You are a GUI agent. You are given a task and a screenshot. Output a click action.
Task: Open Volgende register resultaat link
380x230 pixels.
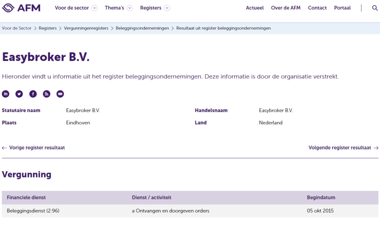(340, 147)
